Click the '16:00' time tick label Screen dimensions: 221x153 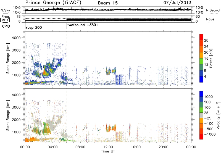(136, 147)
